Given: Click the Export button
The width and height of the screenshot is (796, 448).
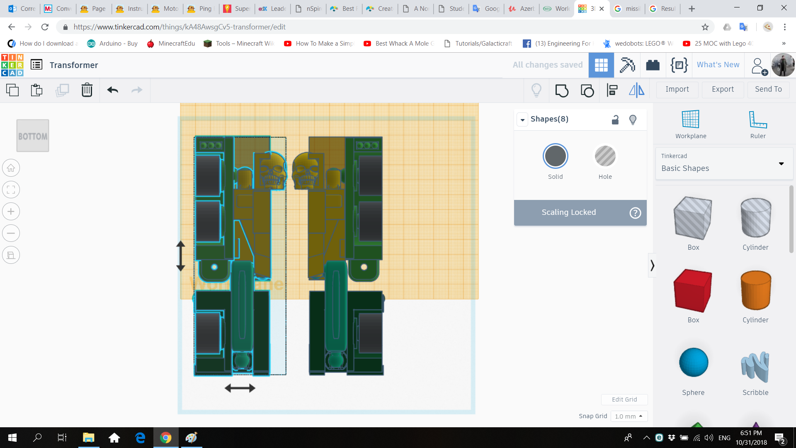Looking at the screenshot, I should (722, 90).
